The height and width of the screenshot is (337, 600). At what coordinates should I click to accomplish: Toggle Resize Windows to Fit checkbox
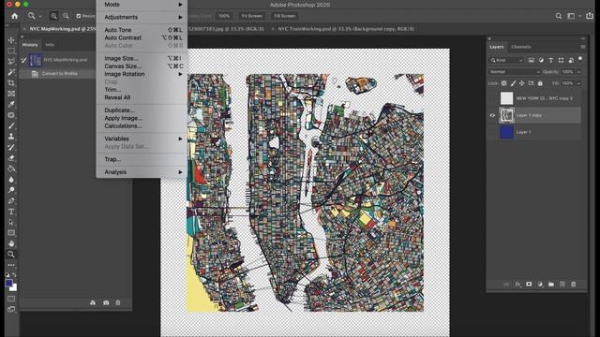79,16
